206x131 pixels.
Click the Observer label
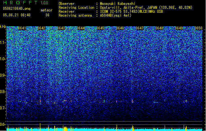(x=66, y=4)
